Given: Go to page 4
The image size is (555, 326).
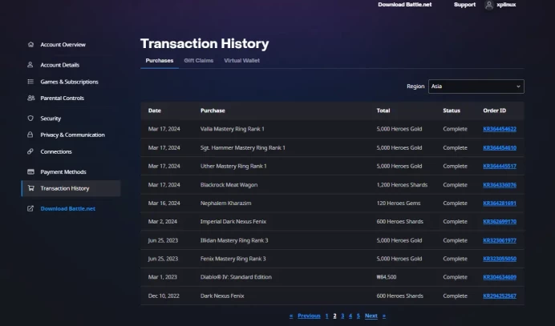Looking at the screenshot, I should tap(350, 316).
